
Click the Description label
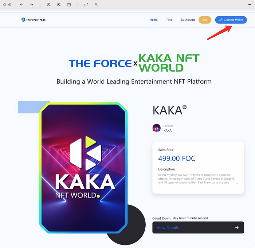(x=166, y=169)
